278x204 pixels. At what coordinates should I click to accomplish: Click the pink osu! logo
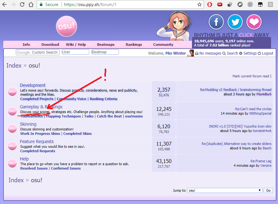66,26
